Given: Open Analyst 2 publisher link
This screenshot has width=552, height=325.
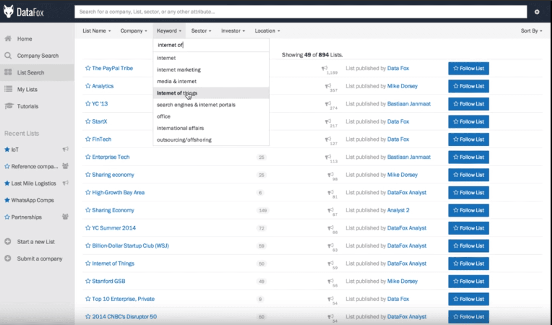Looking at the screenshot, I should 398,210.
